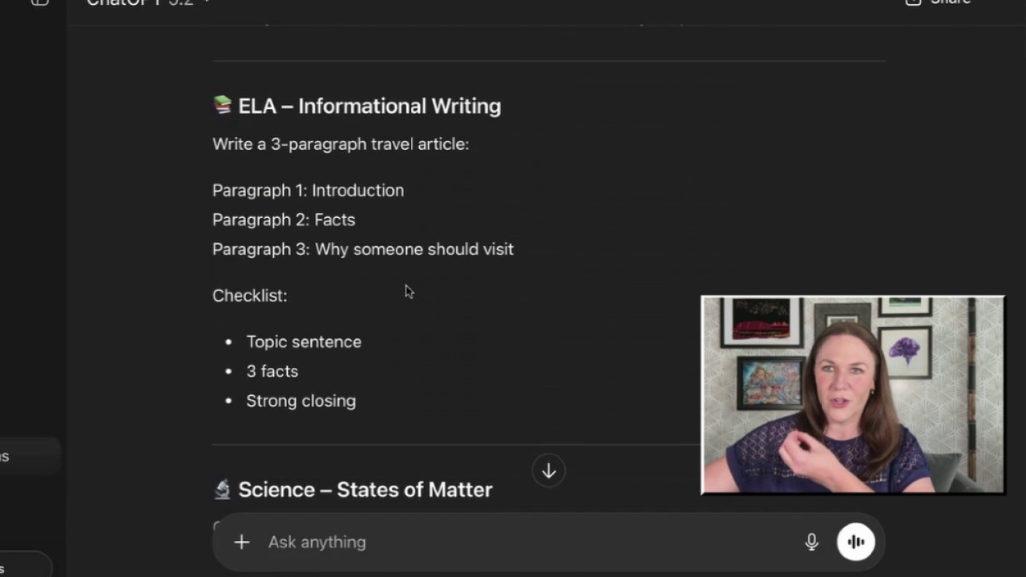The height and width of the screenshot is (577, 1026).
Task: Click the ELA – Informational Writing heading
Action: click(x=369, y=106)
